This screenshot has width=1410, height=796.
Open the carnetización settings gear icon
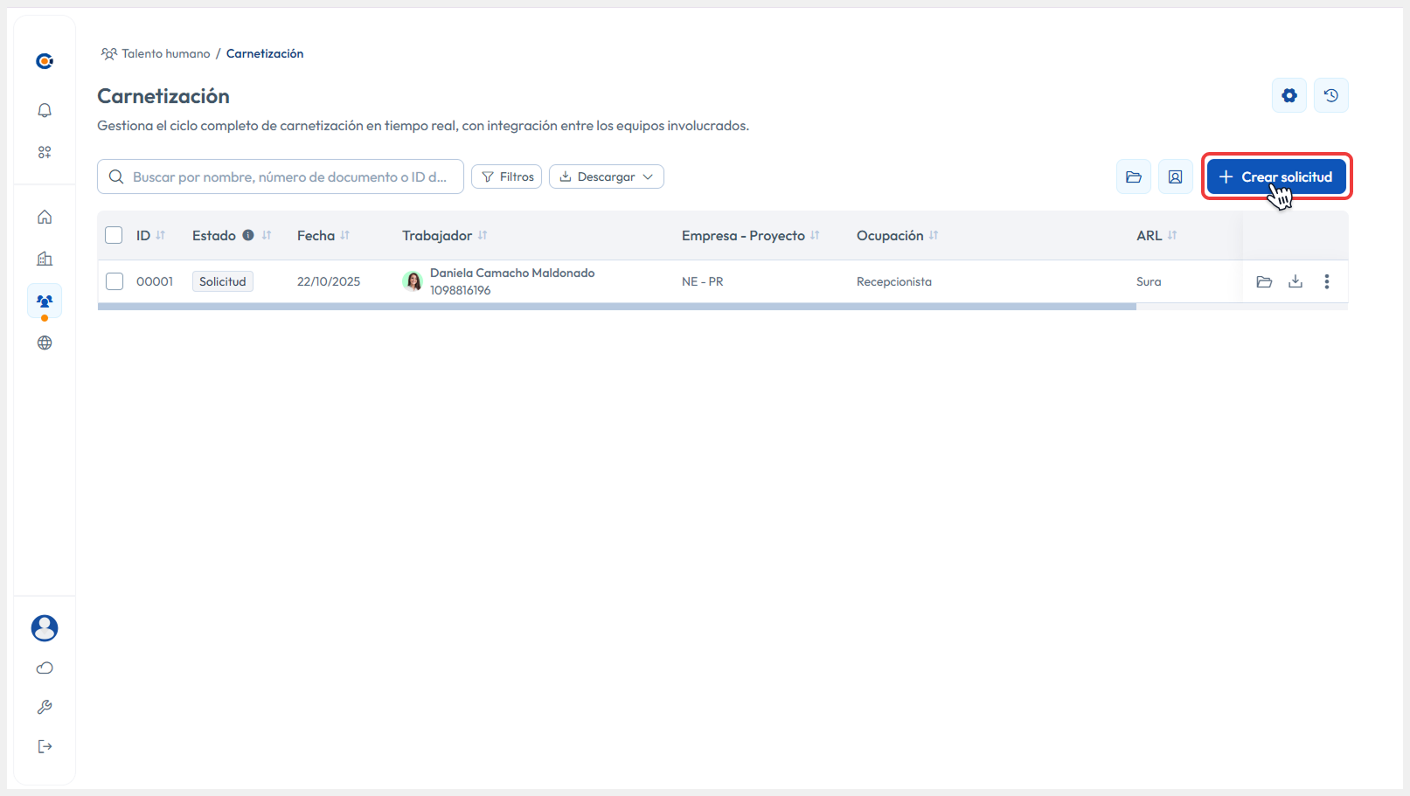(x=1288, y=95)
